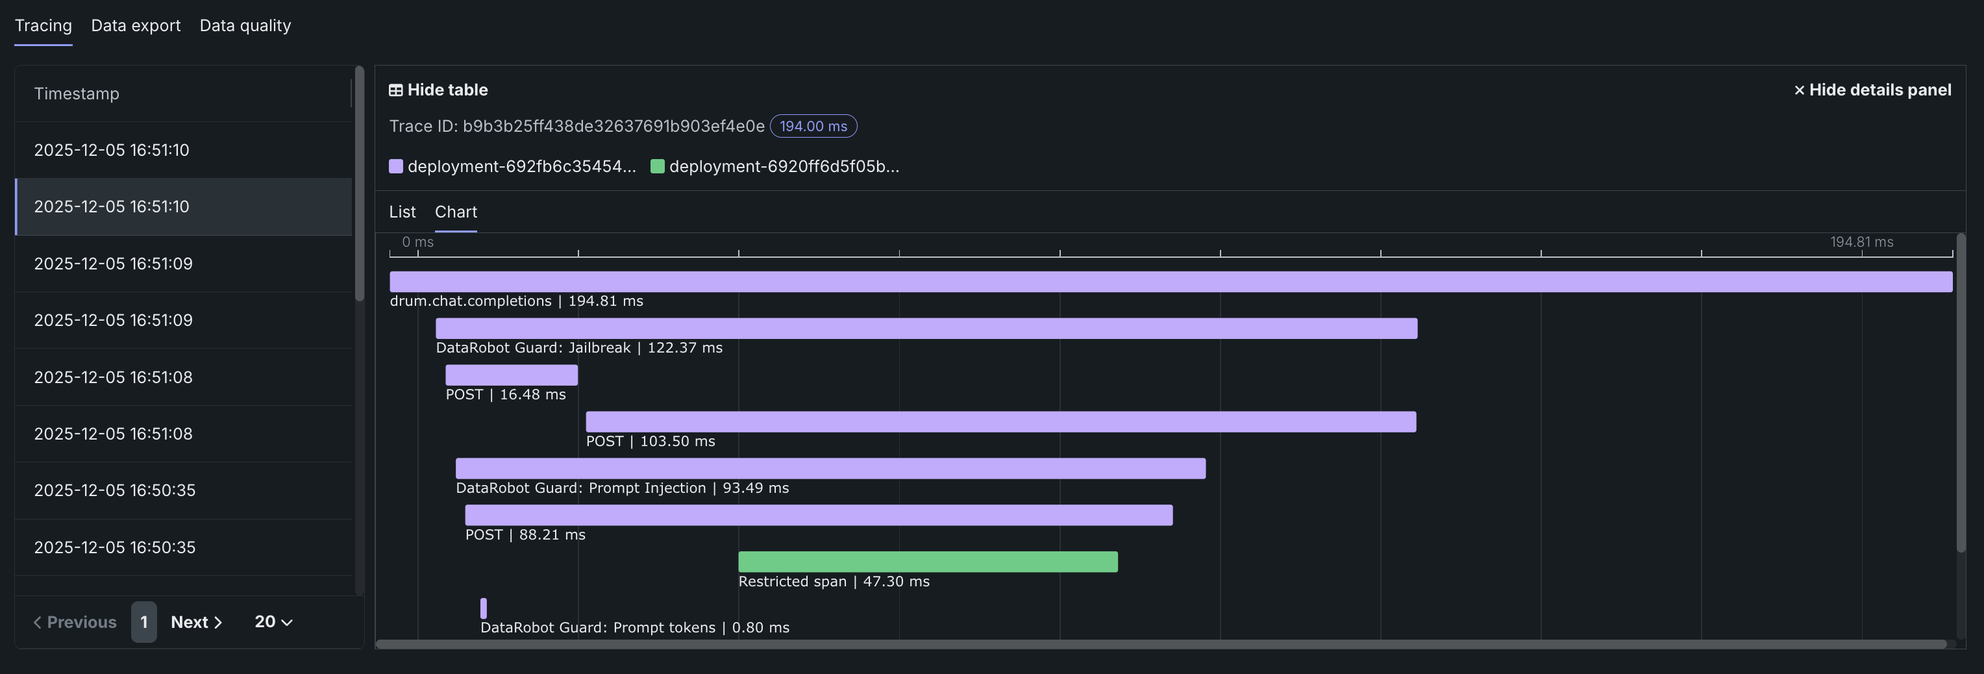The width and height of the screenshot is (1984, 674).
Task: Click the purple deployment-692fb6c35454 legend swatch
Action: 396,166
